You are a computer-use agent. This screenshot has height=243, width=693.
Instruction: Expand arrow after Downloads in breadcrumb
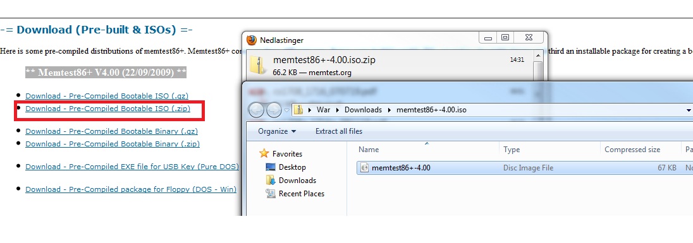[x=389, y=110]
